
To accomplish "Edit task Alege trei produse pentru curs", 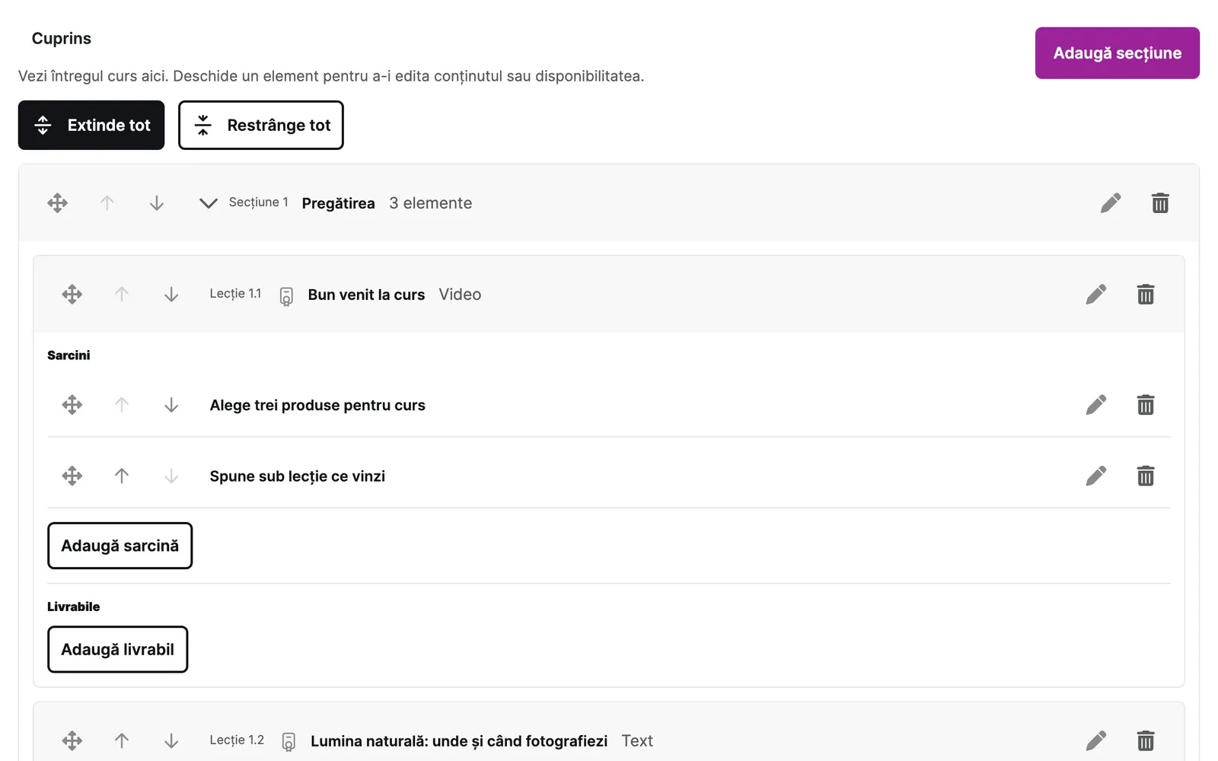I will click(x=1096, y=405).
